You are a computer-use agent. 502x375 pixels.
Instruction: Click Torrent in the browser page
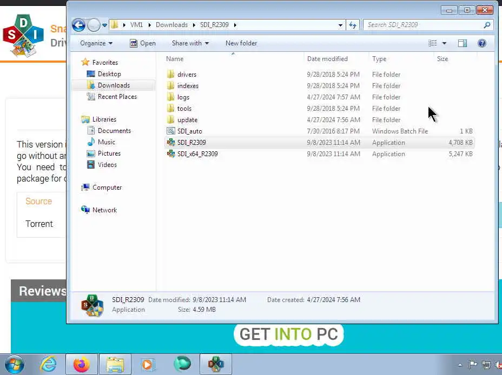pyautogui.click(x=39, y=224)
